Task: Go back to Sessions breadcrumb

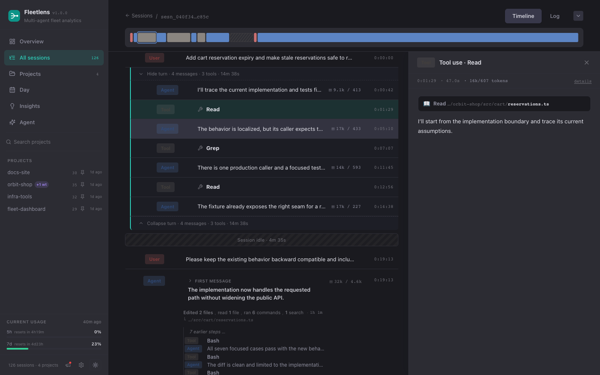Action: [x=139, y=16]
